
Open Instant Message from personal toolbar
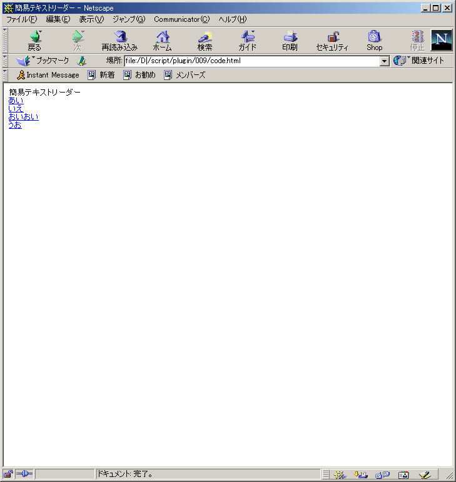(48, 75)
